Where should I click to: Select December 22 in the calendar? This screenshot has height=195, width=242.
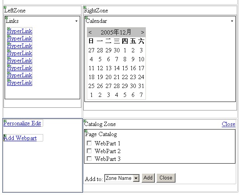point(125,77)
